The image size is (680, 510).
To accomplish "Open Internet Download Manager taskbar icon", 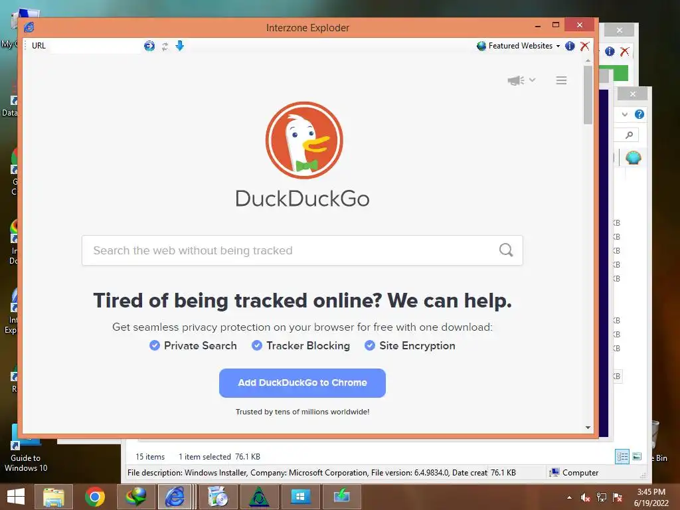I will click(x=136, y=497).
